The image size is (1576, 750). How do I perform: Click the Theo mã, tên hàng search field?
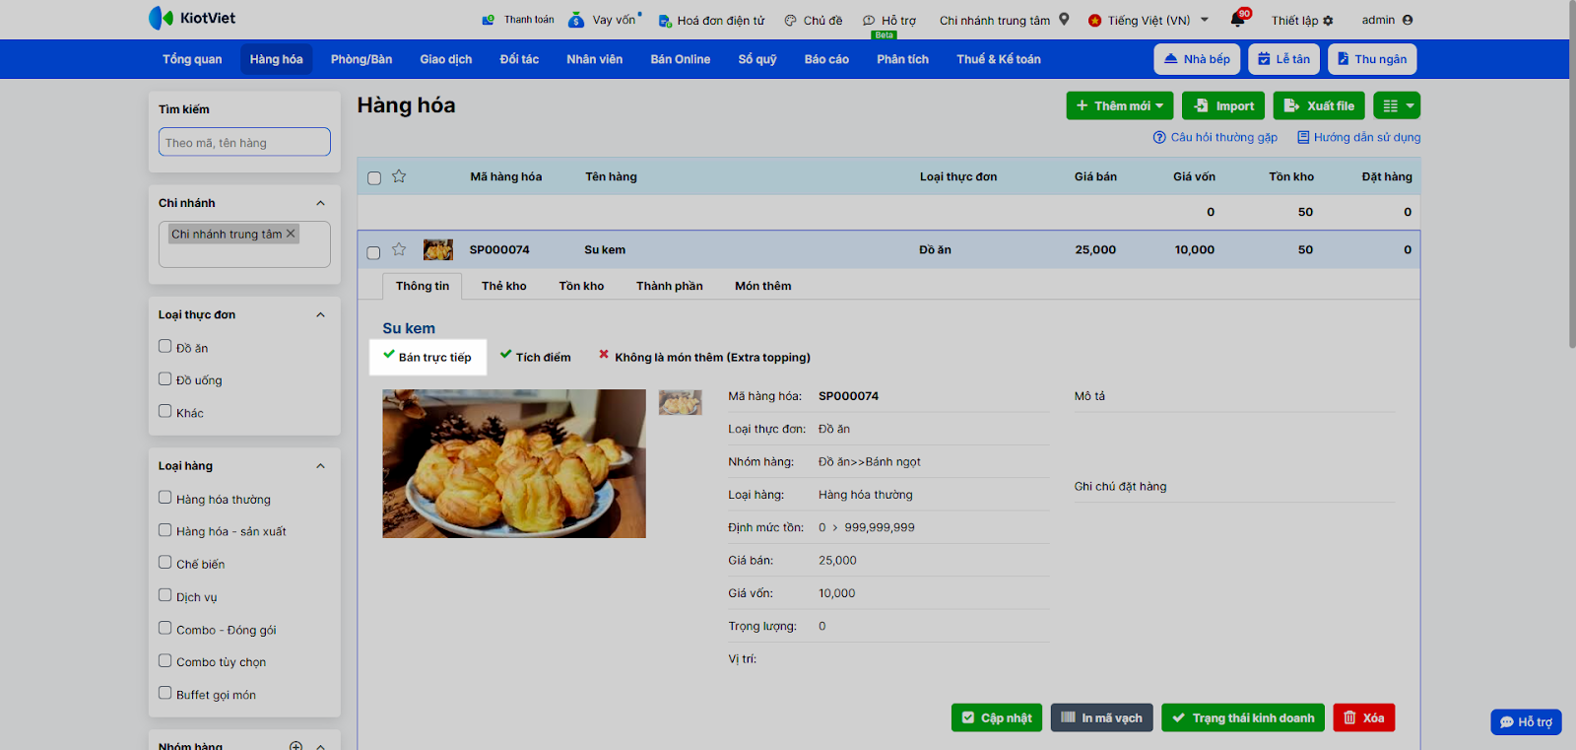tap(244, 142)
